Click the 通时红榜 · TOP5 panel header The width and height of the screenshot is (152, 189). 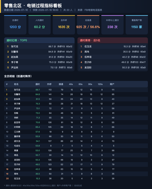click(x=39, y=40)
